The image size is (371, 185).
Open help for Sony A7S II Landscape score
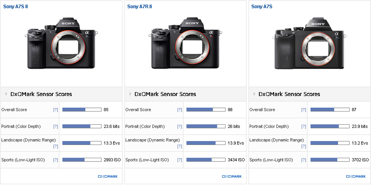pos(56,146)
